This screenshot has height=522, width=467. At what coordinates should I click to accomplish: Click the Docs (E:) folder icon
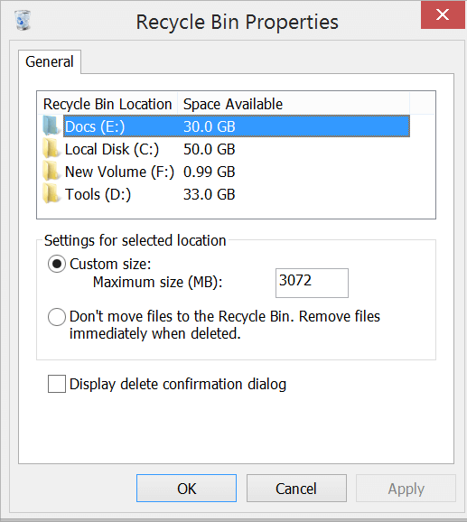[51, 126]
